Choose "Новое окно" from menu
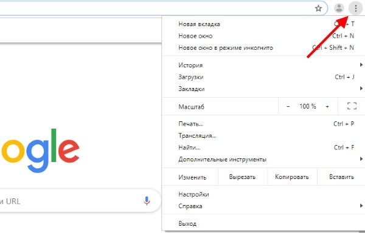Image resolution: width=365 pixels, height=233 pixels. (x=263, y=36)
